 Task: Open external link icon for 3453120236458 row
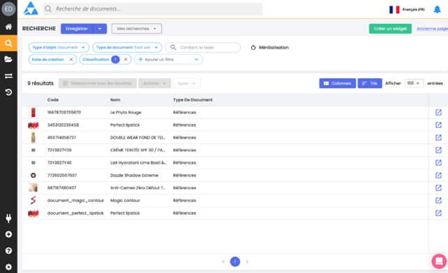(x=438, y=125)
